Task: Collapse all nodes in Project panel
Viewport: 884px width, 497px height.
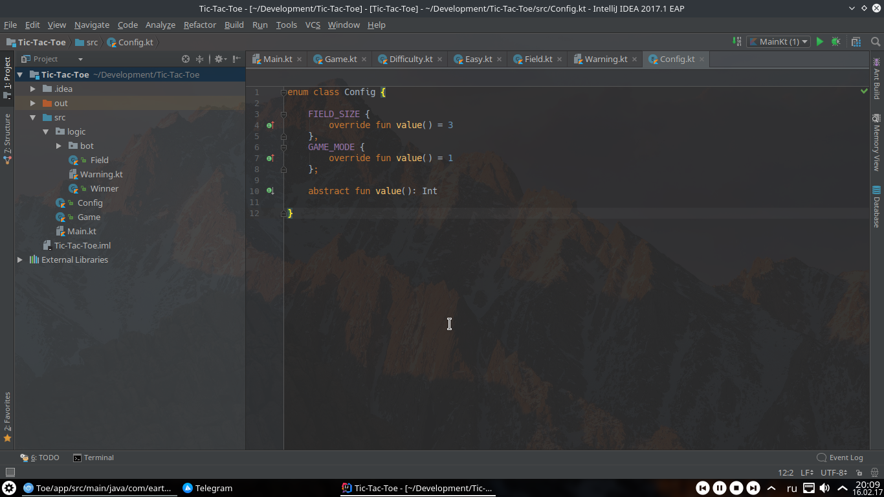Action: pyautogui.click(x=200, y=59)
